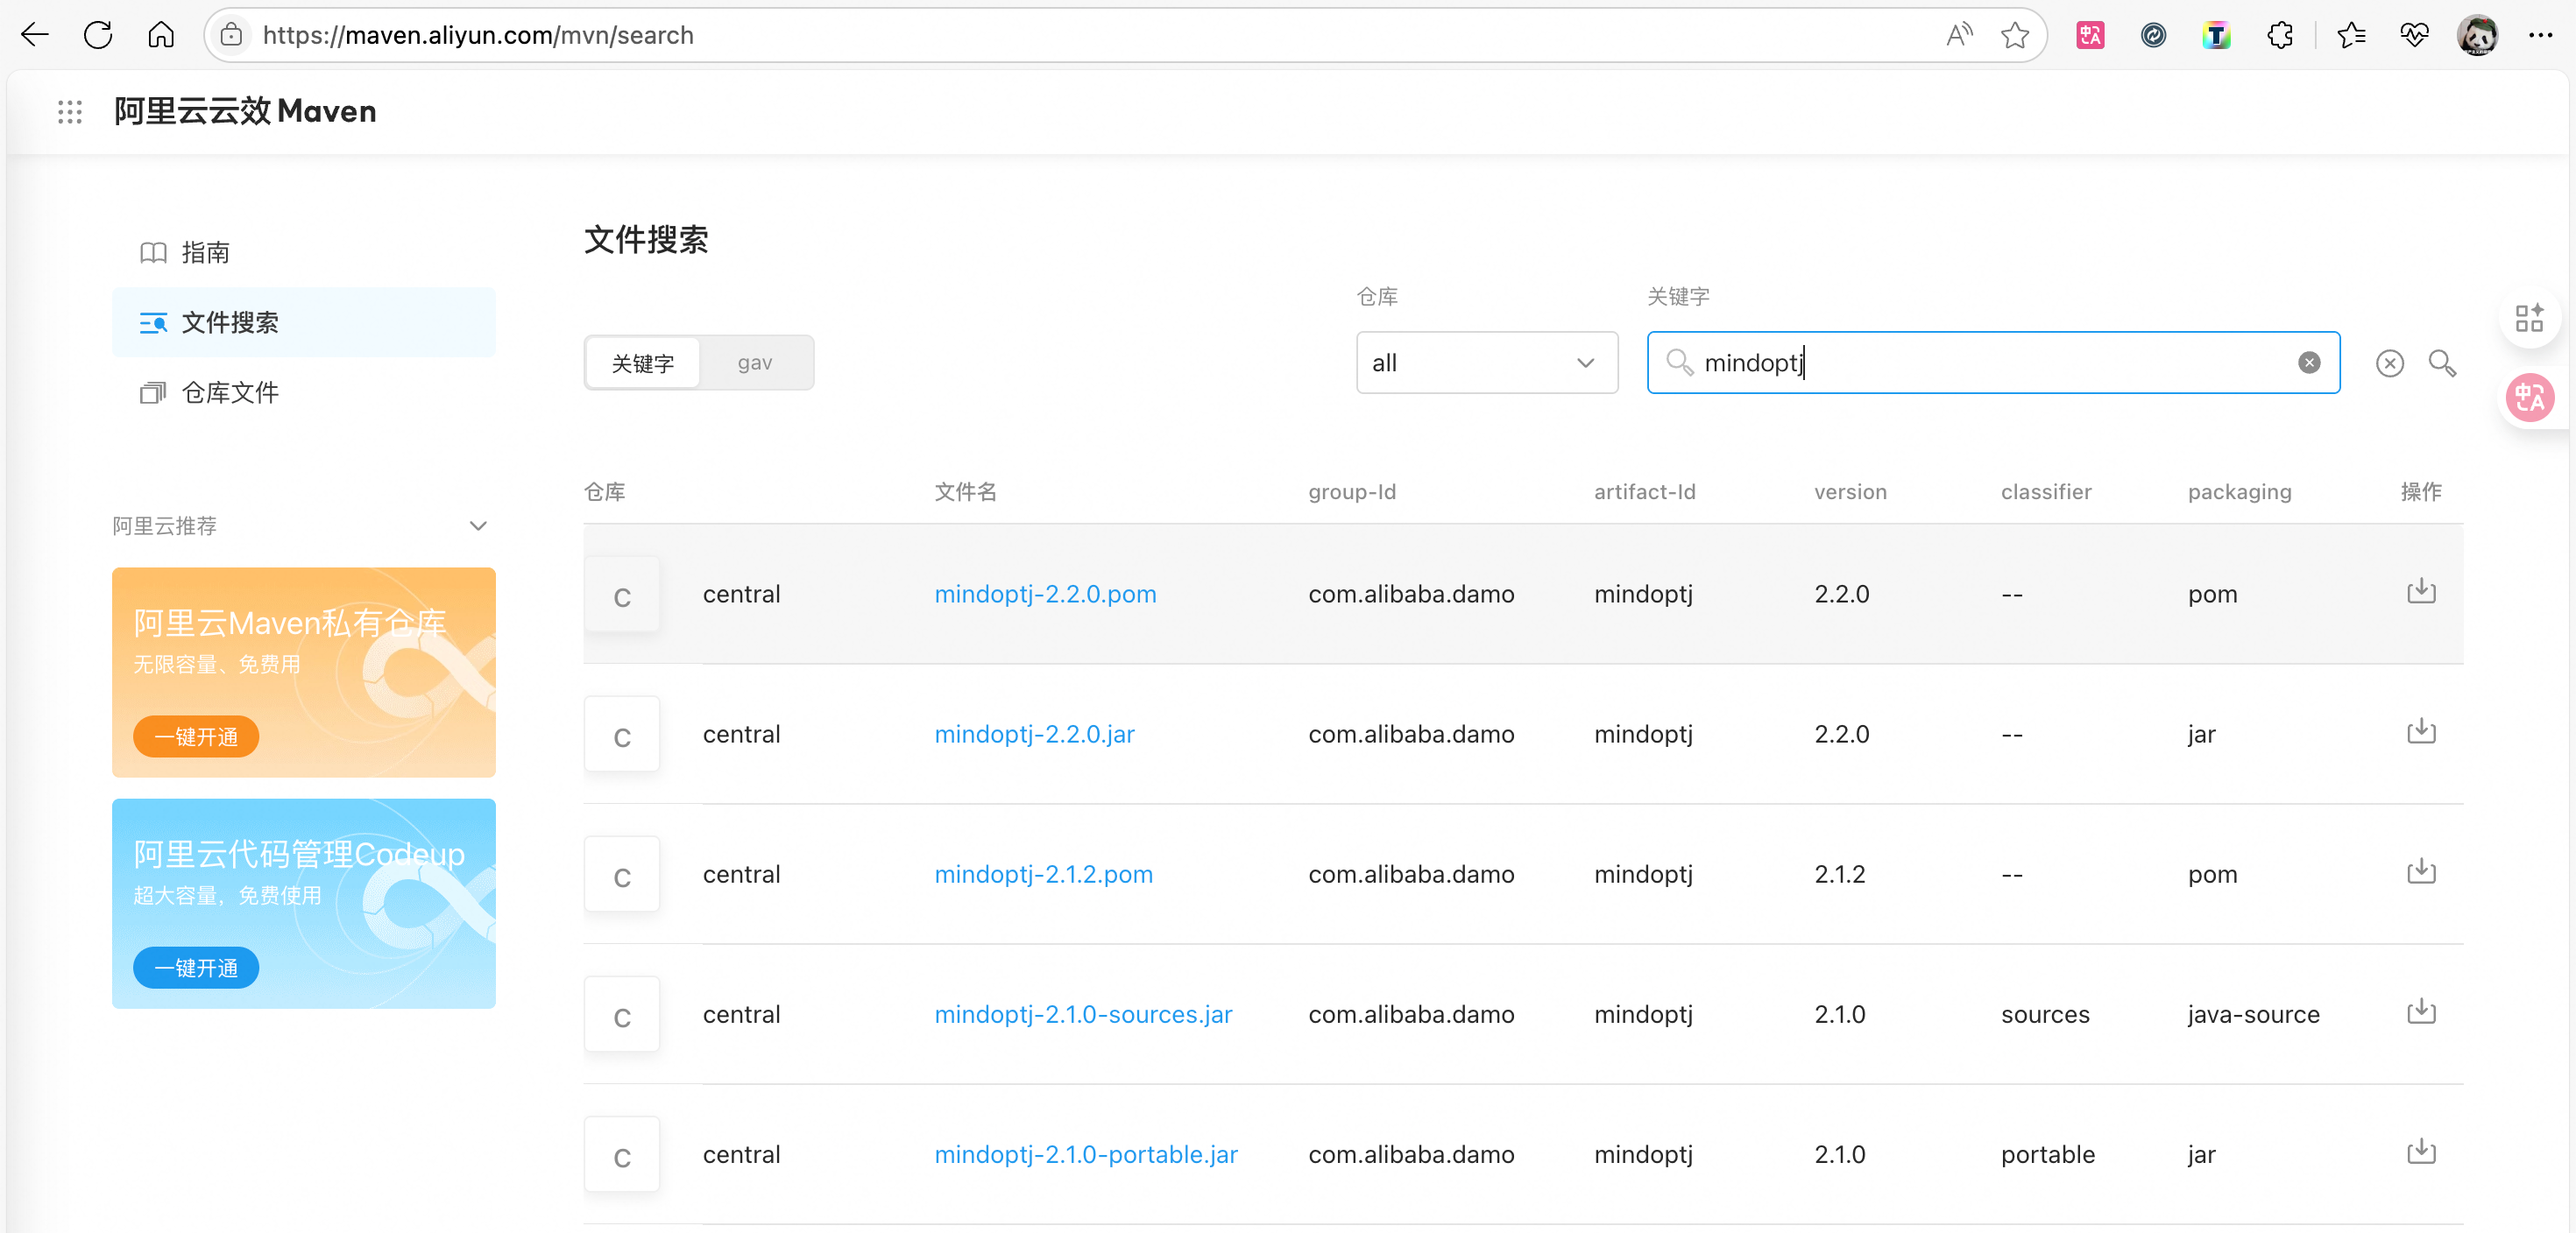Click the orange 一键开通 button
Screen dimensions: 2576x1233
click(x=196, y=736)
